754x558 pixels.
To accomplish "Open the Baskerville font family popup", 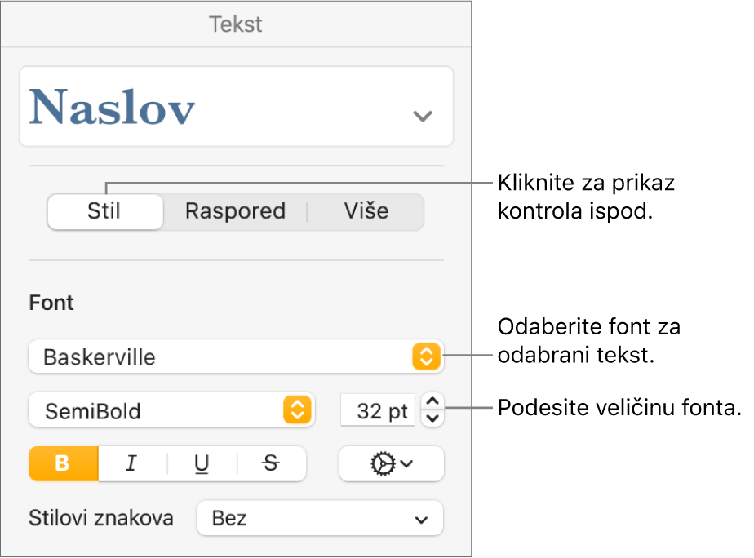I will click(236, 356).
